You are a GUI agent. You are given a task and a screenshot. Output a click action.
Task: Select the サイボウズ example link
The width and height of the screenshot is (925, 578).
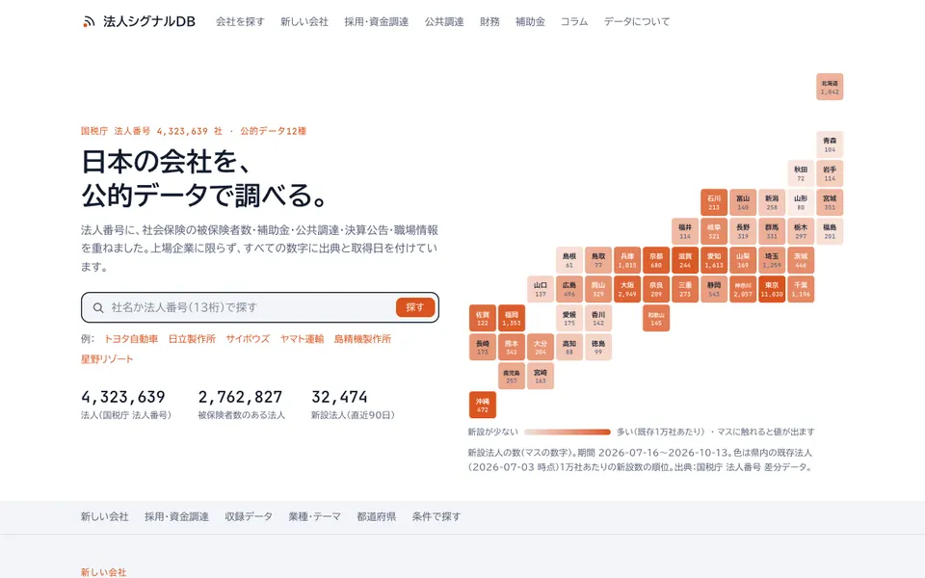(248, 339)
